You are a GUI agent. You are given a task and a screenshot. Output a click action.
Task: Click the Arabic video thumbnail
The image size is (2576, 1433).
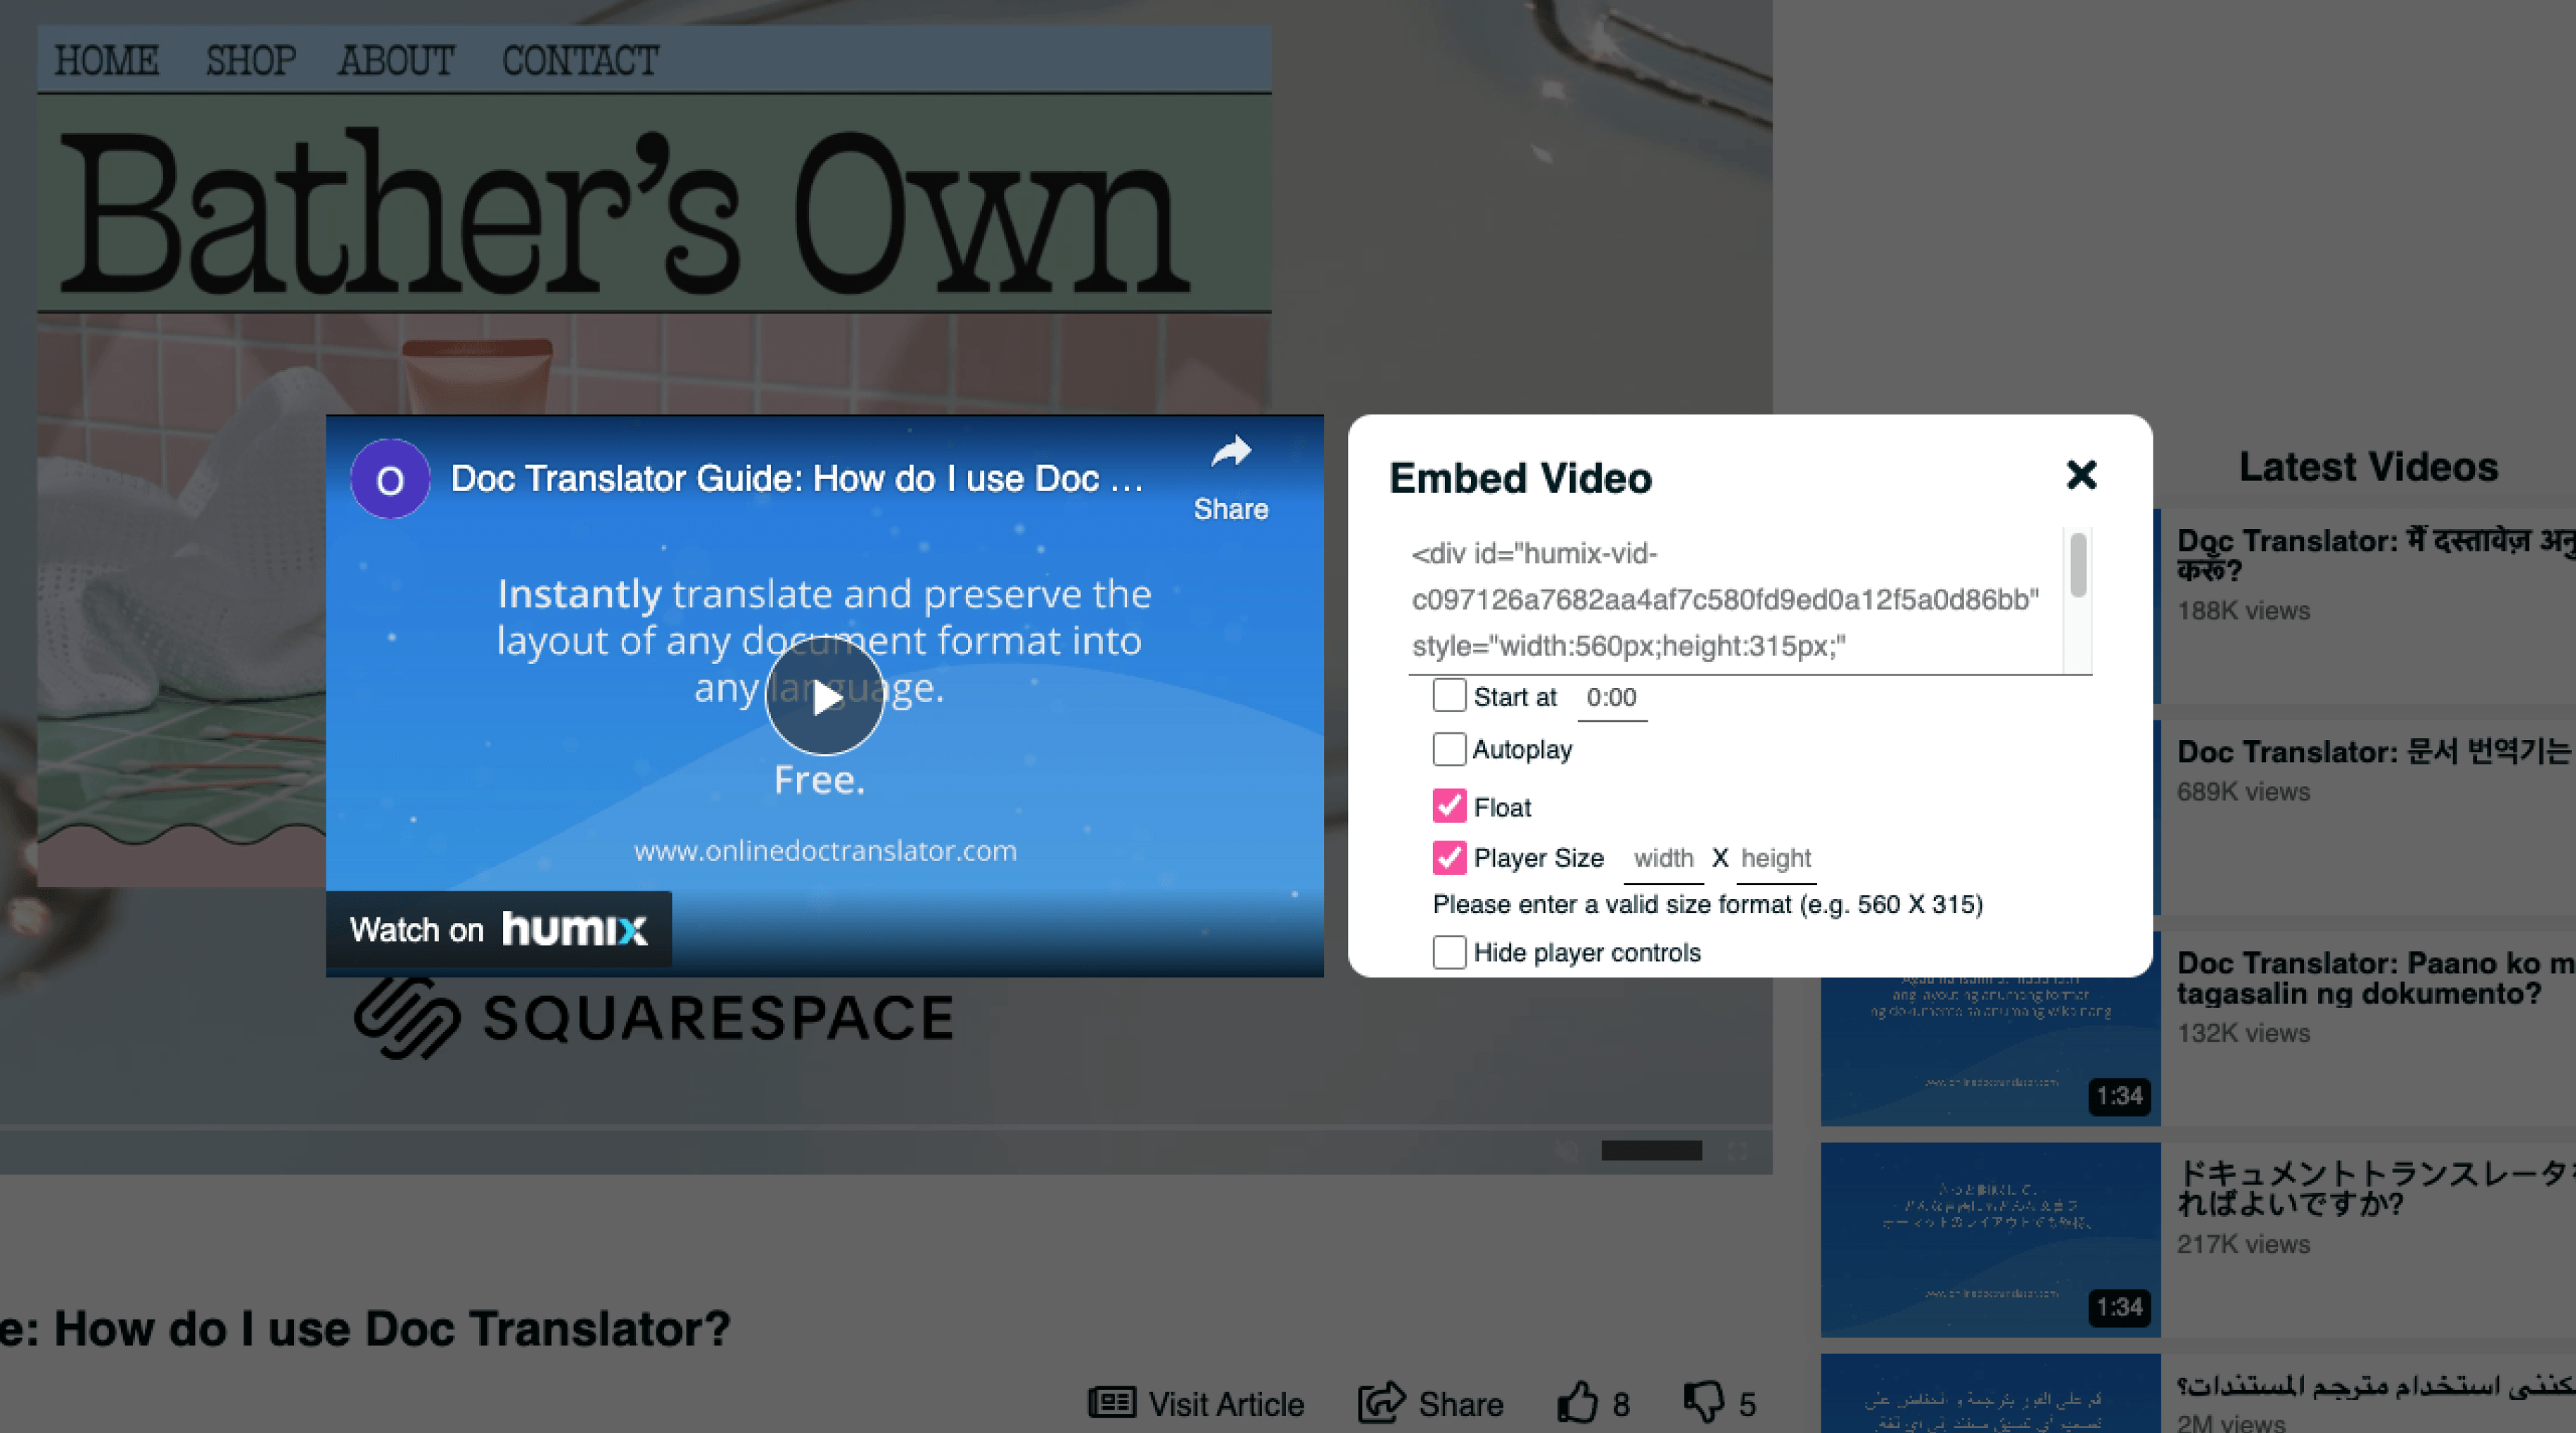[1990, 1393]
